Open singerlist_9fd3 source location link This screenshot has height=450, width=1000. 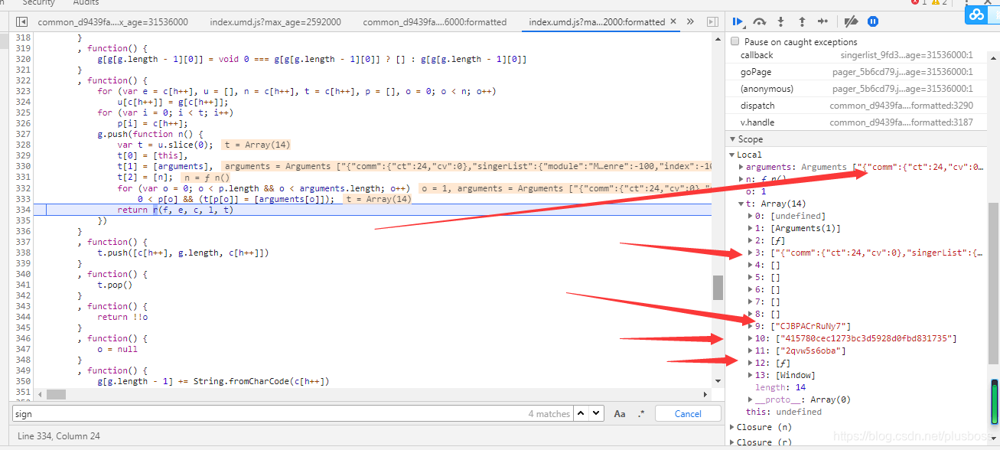click(x=905, y=55)
